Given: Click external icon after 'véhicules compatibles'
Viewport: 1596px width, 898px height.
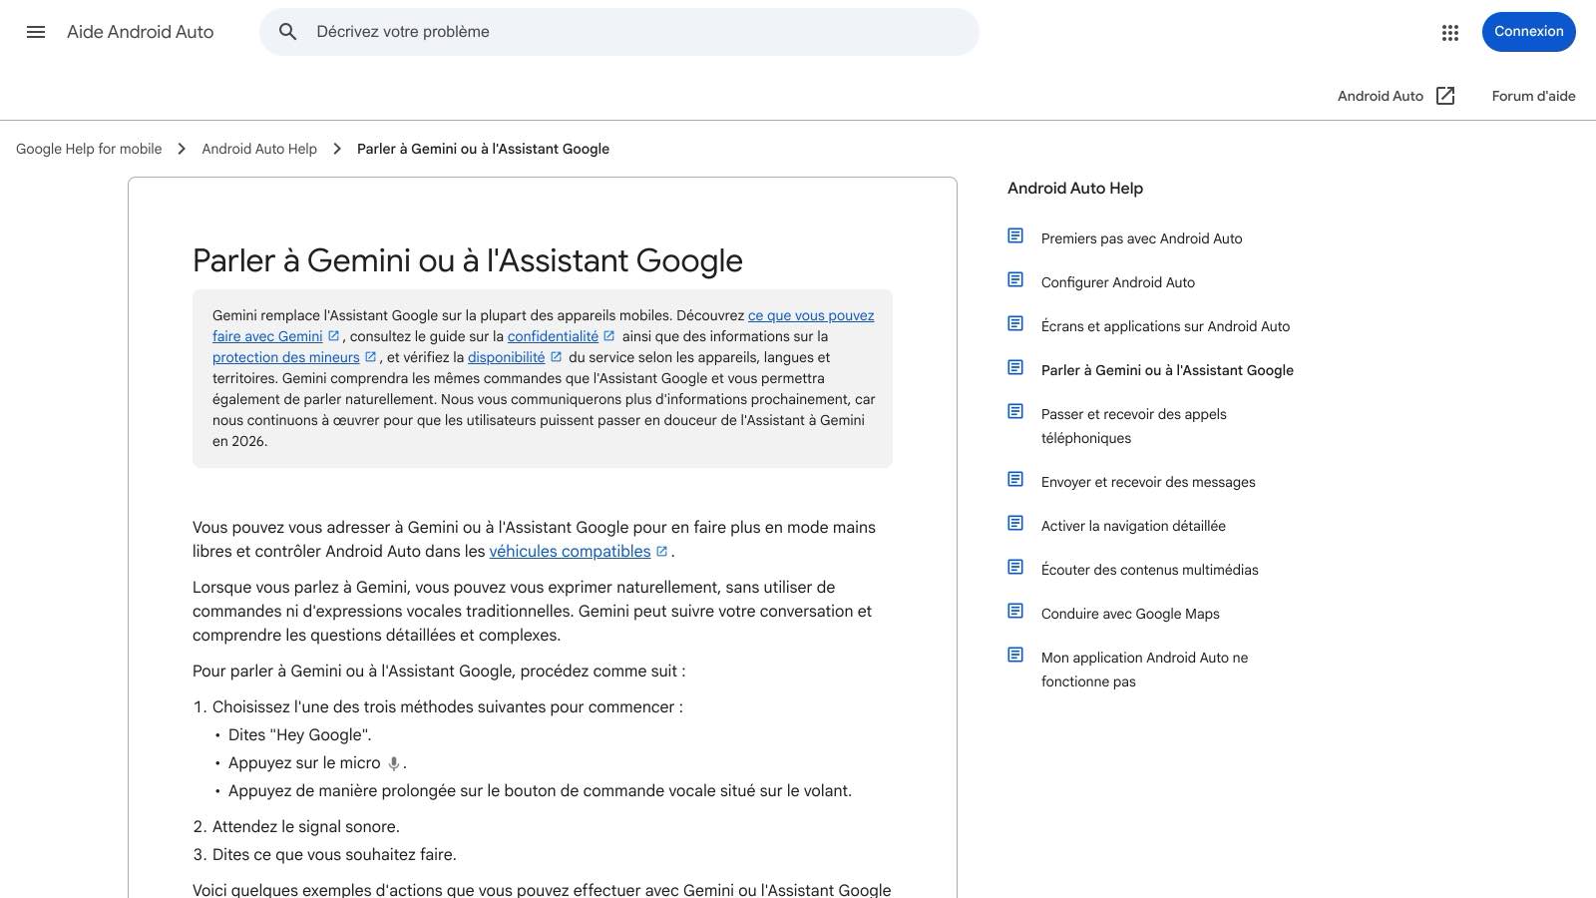Looking at the screenshot, I should pyautogui.click(x=661, y=551).
